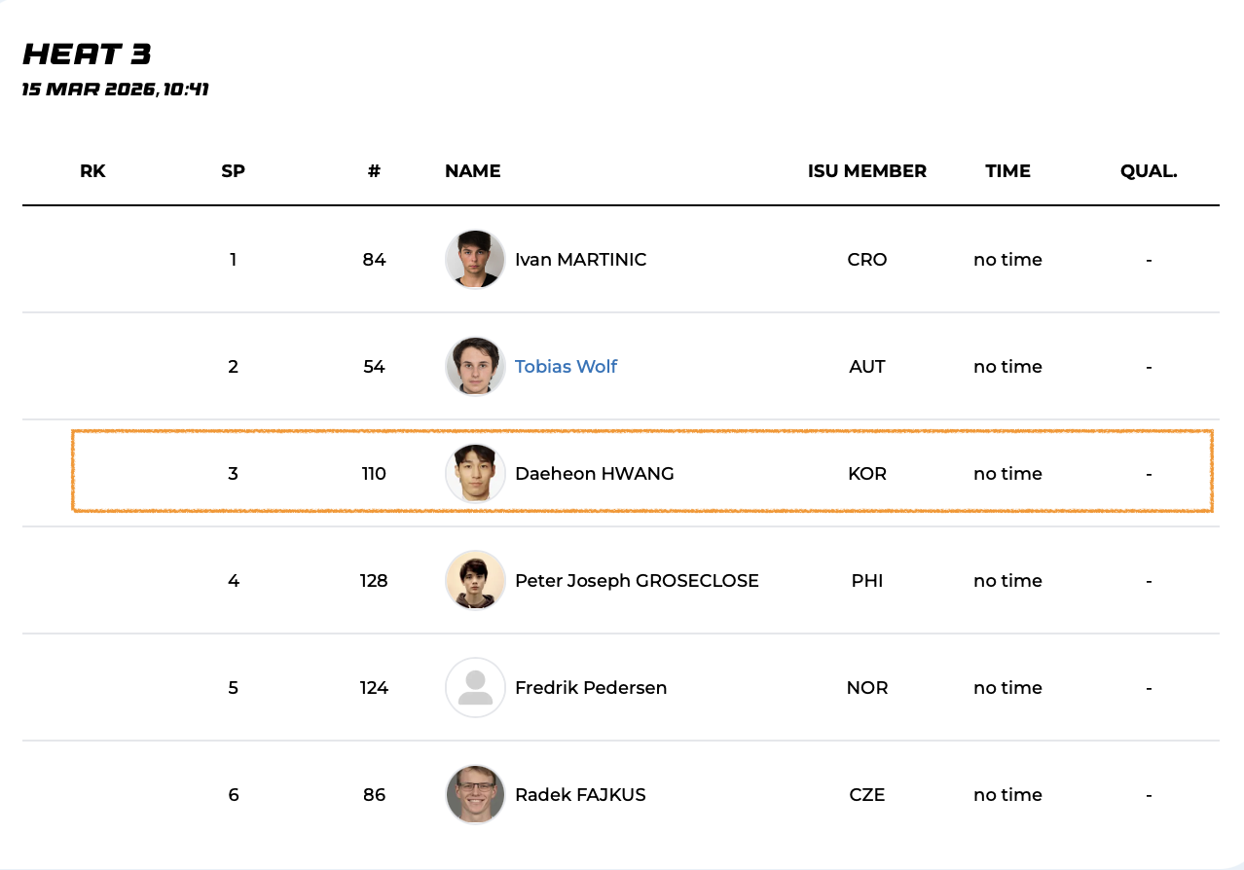Click the QUAL. column header

pos(1149,171)
